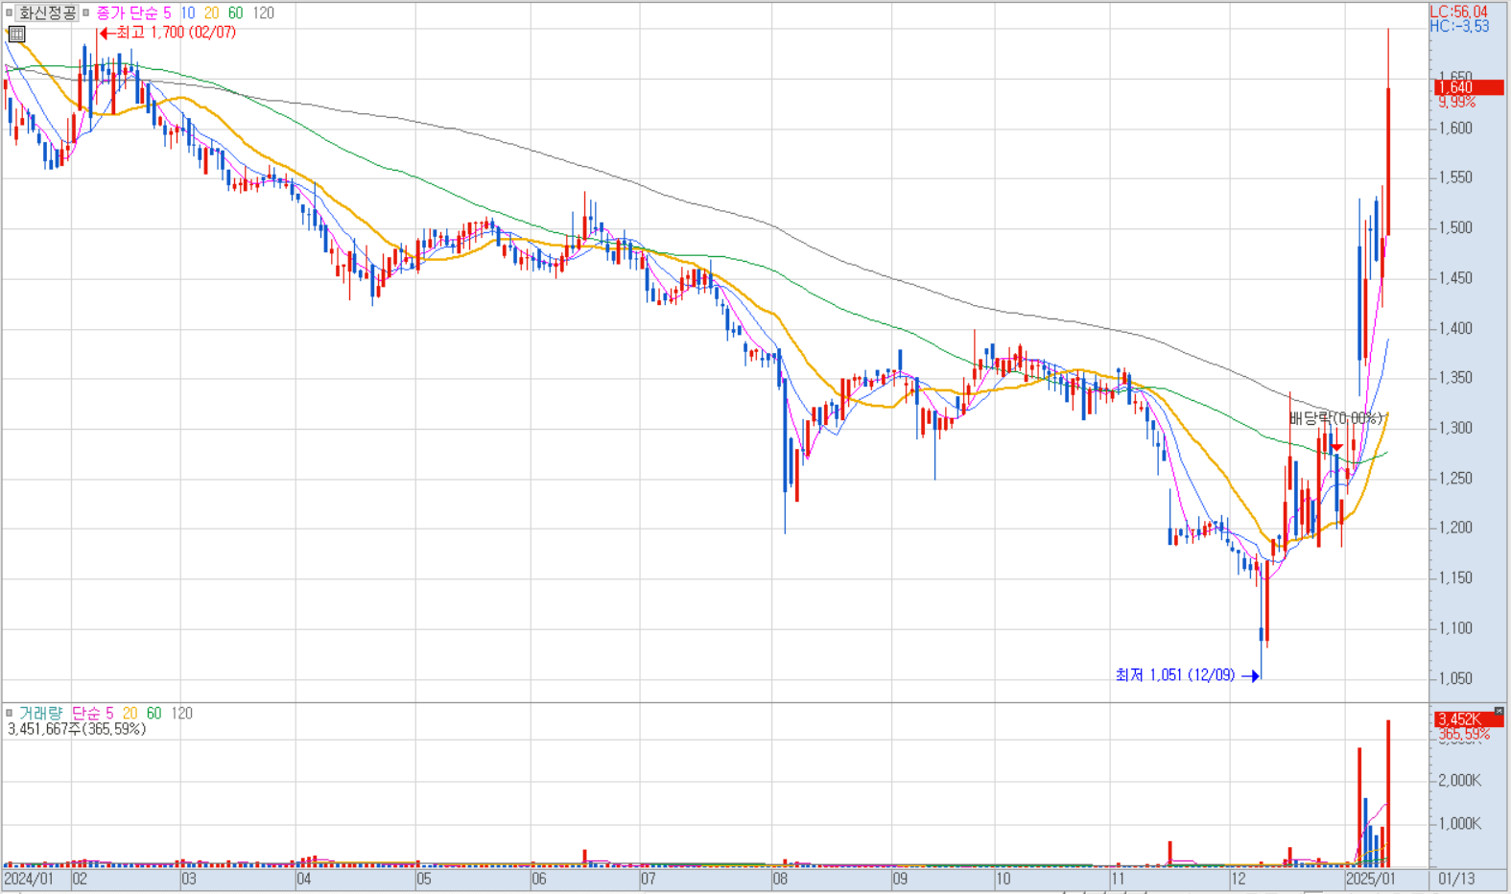Viewport: 1511px width, 894px height.
Task: Click the LC:56.04 value
Action: (1458, 12)
